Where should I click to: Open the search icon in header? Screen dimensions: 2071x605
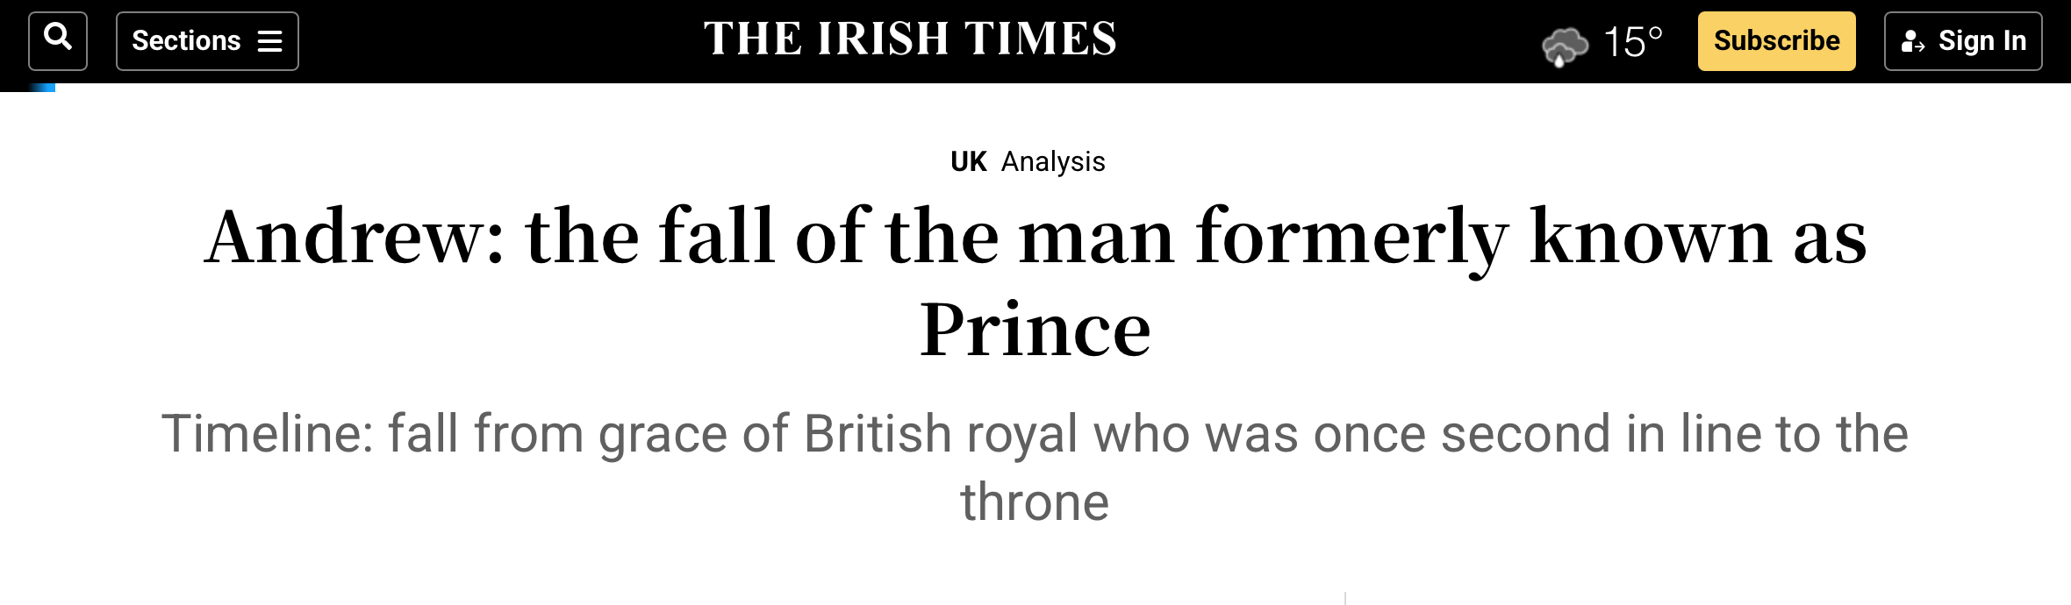point(58,39)
